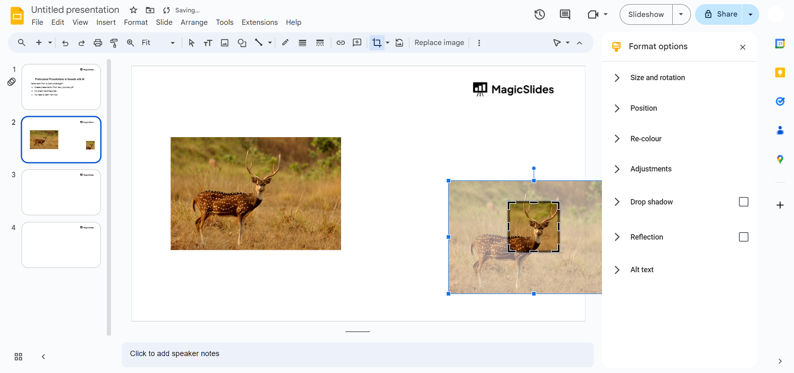Image resolution: width=794 pixels, height=373 pixels.
Task: Click the Reset image icon
Action: point(399,43)
